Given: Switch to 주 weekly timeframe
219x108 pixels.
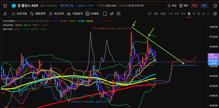Looking at the screenshot, I should (x=194, y=14).
